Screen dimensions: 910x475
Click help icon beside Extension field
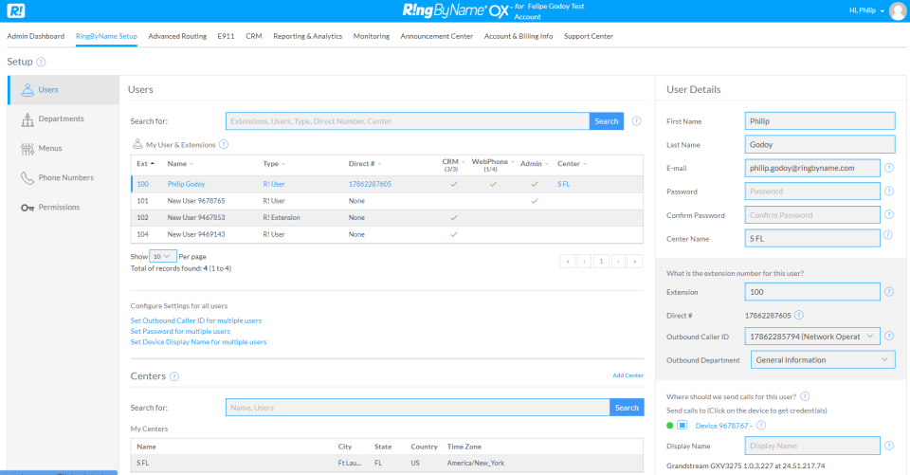coord(888,291)
